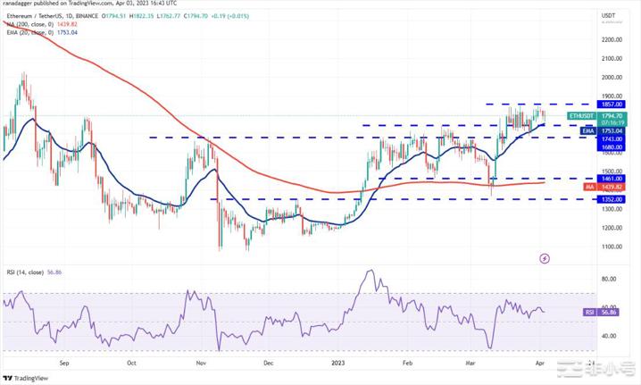The image size is (641, 385).
Task: Click the 2023 marker on the time axis
Action: (338, 364)
